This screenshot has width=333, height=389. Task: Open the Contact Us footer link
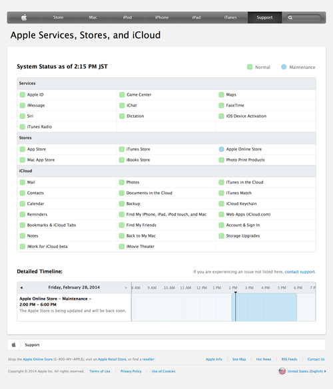click(316, 359)
